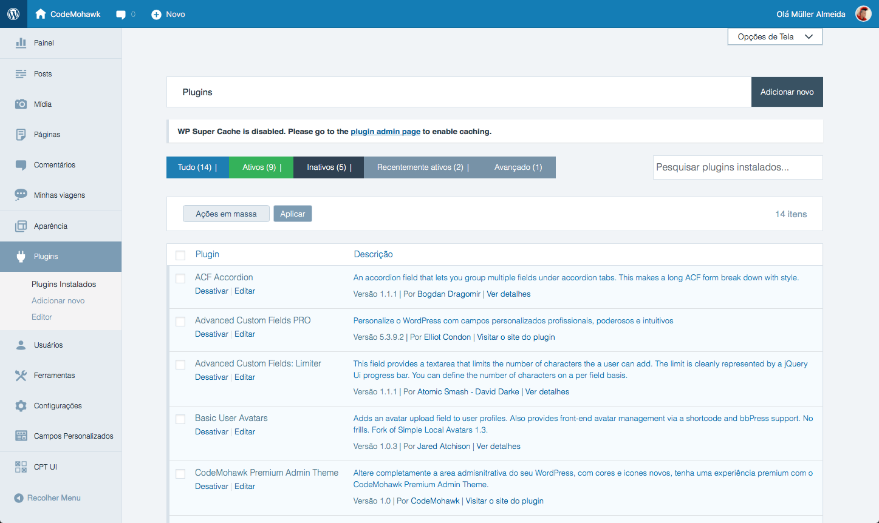Open the user avatar in top bar

coord(863,14)
